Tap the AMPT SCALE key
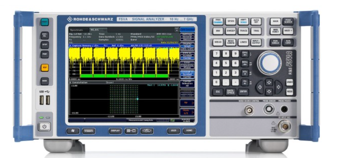343x158 pixels. (243, 22)
